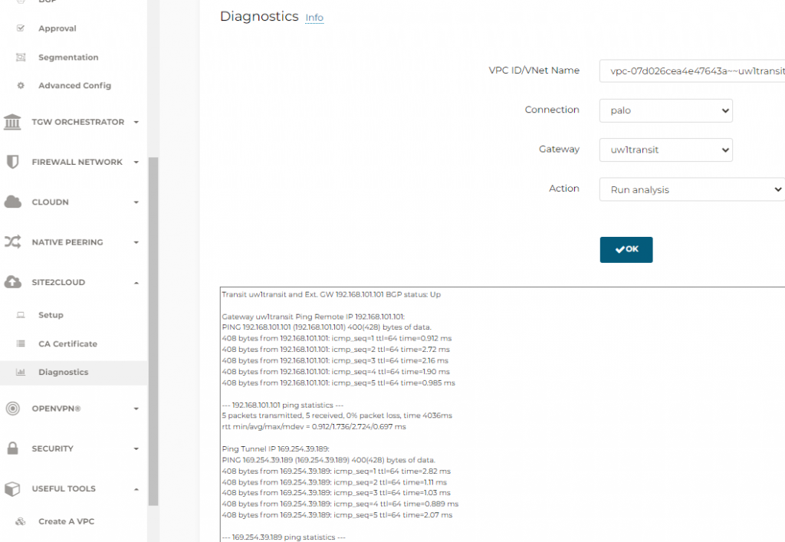Expand the Security menu arrow
The image size is (785, 542).
tap(136, 449)
